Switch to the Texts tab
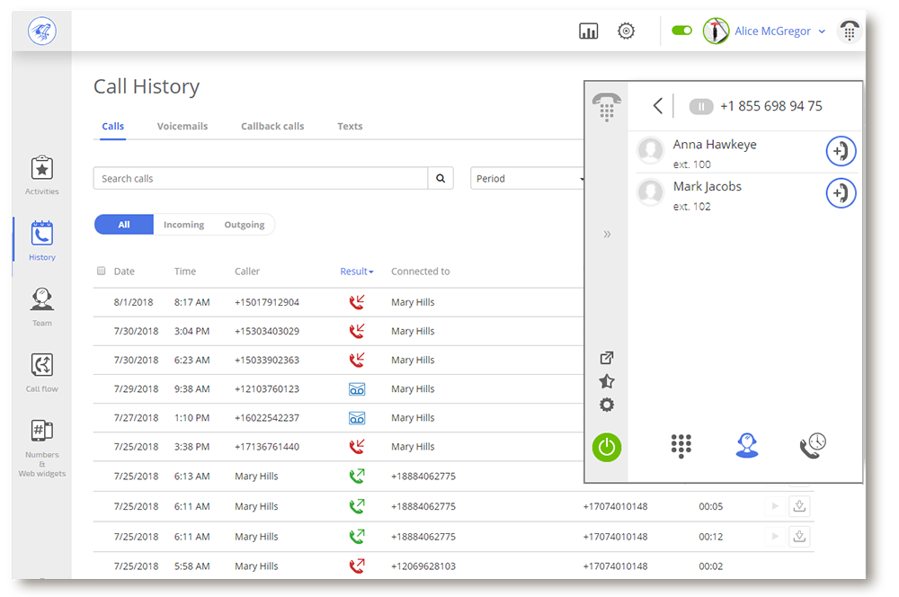The width and height of the screenshot is (899, 597). [x=350, y=126]
